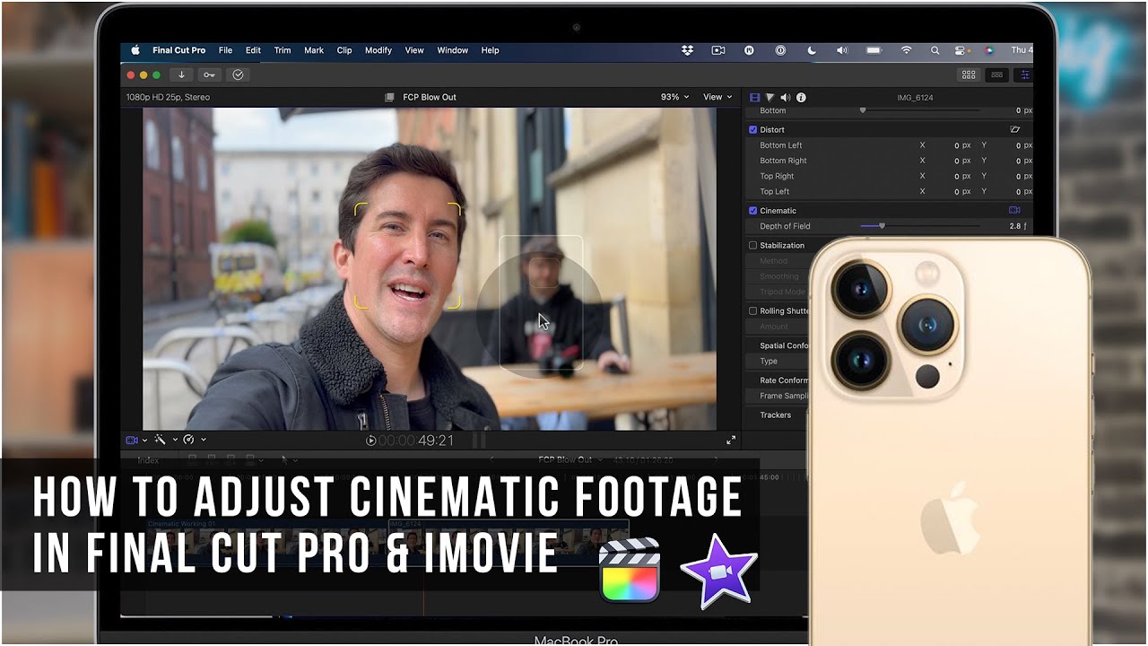The height and width of the screenshot is (646, 1148).
Task: Open the Final Cut Pro application menu
Action: (179, 50)
